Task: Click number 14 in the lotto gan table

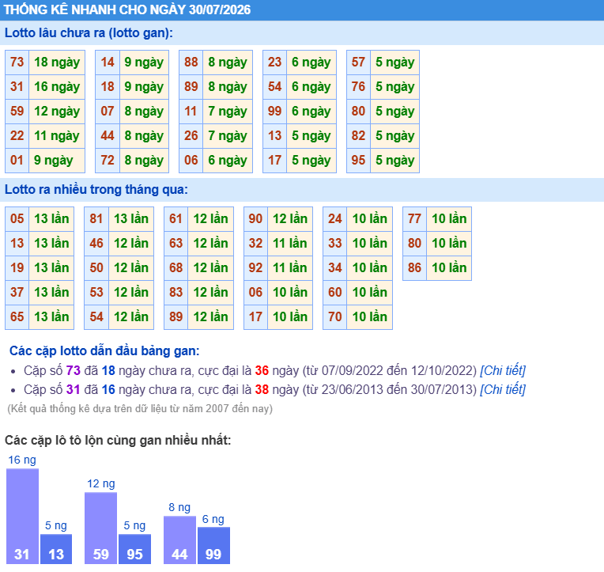Action: [108, 63]
